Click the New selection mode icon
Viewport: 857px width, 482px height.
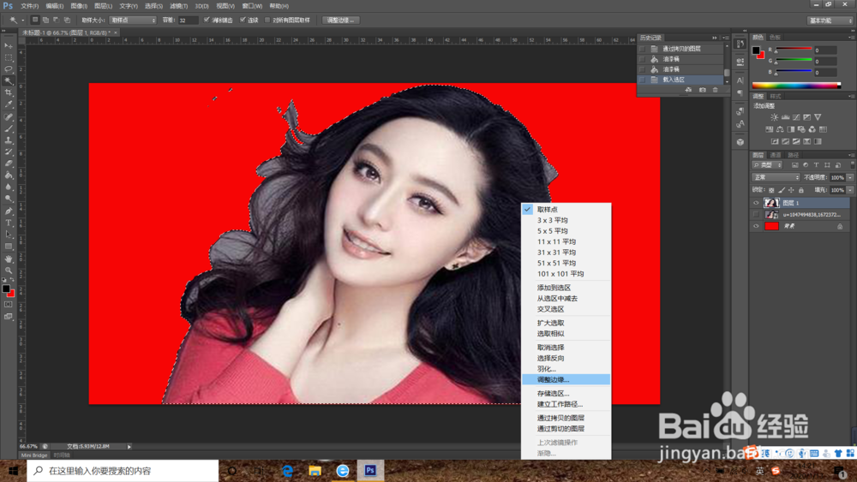coord(35,21)
